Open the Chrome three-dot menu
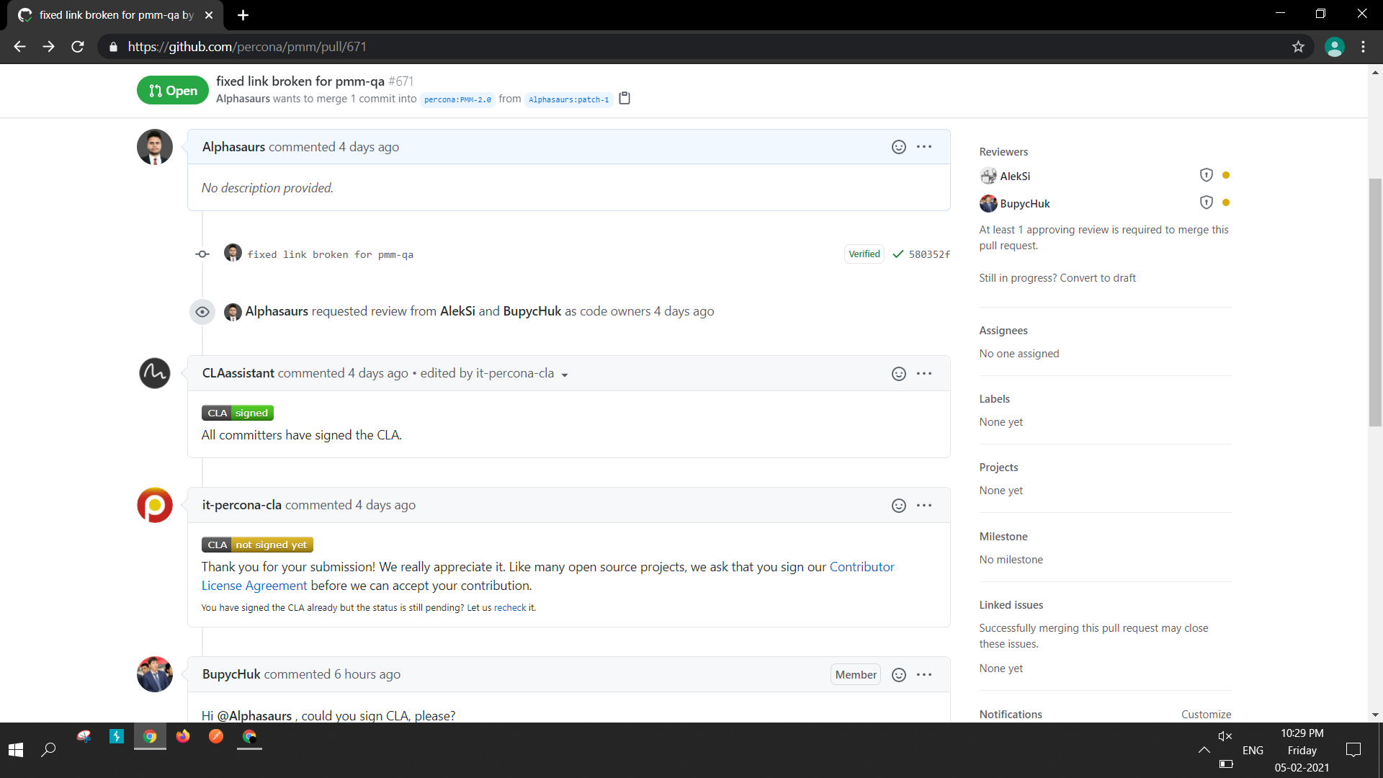 click(1363, 46)
